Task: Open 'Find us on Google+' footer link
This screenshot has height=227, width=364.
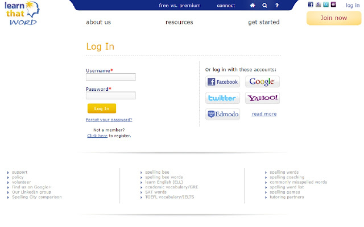Action: tap(31, 187)
